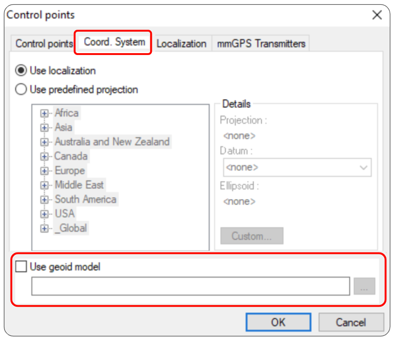Click the OK button

coord(279,322)
